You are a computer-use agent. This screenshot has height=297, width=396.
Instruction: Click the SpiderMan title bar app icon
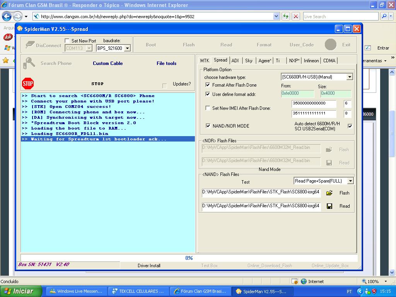tap(20, 29)
